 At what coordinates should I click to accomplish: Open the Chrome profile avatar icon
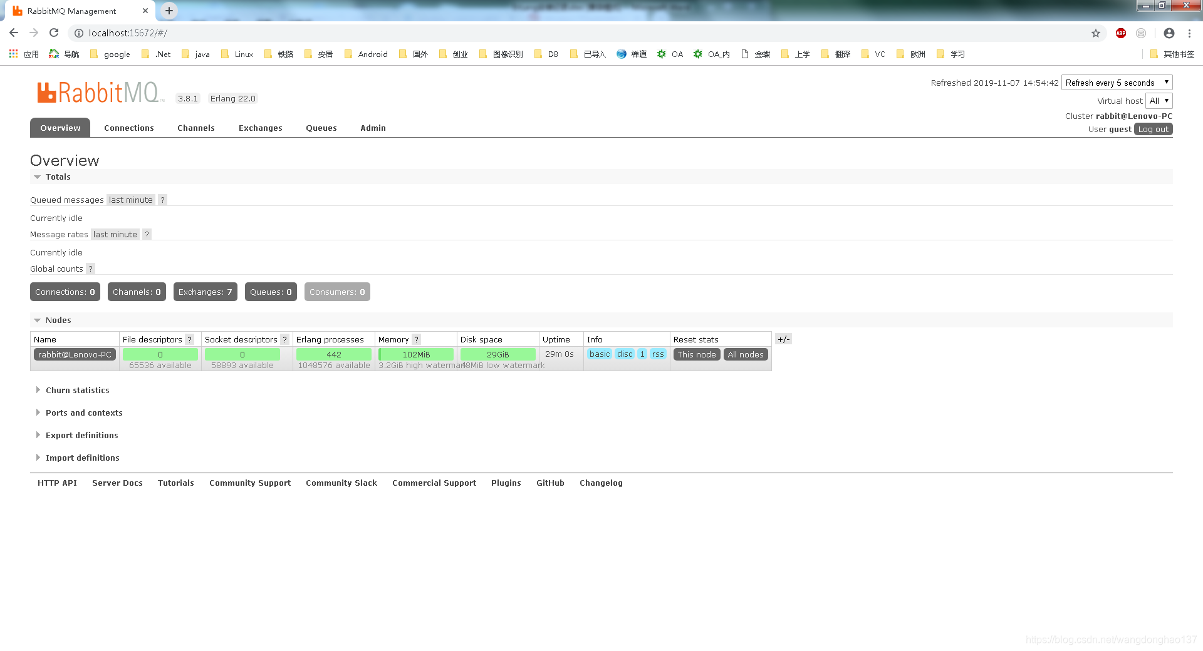pos(1169,33)
